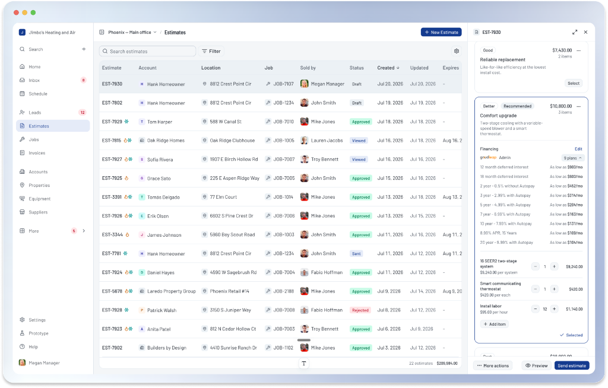Click 20 year - 9.99% with Autopay plan
608x388 pixels.
(531, 243)
